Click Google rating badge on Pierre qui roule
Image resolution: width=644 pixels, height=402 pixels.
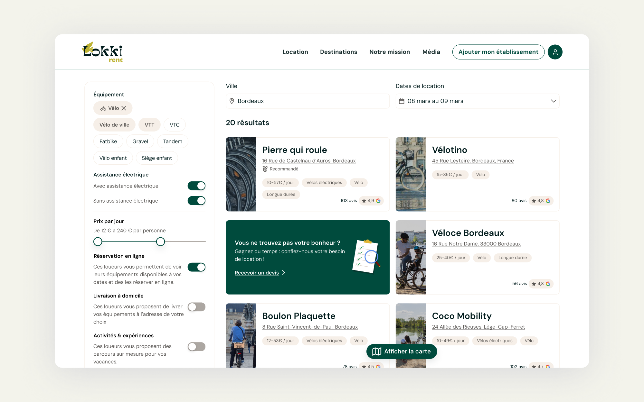tap(371, 201)
